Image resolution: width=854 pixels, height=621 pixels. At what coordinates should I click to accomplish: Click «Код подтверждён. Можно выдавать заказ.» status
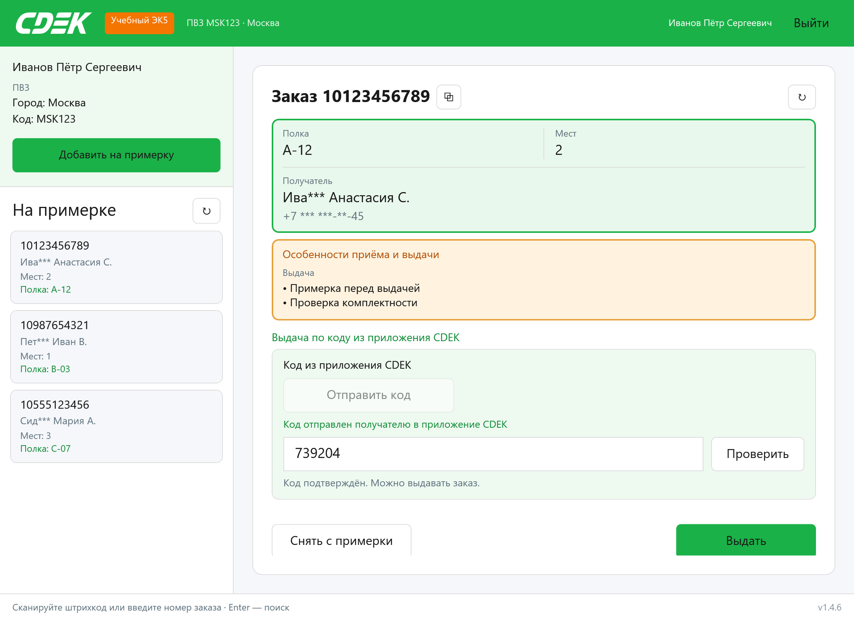click(x=382, y=483)
